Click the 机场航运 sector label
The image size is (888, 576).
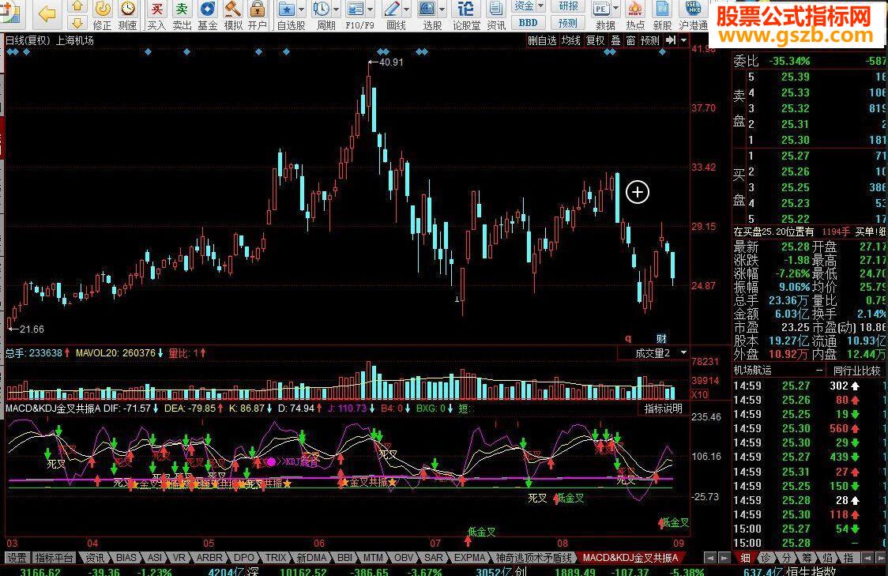point(752,371)
